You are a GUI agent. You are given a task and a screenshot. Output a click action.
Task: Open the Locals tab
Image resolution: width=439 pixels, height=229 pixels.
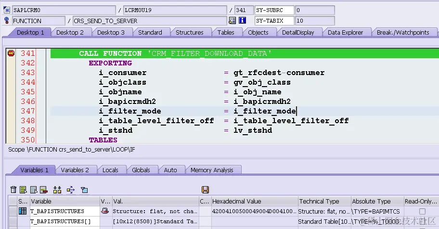pyautogui.click(x=110, y=170)
